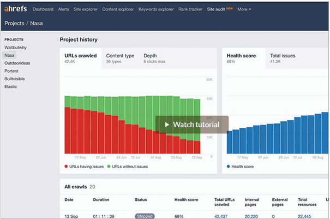Select the Outdoorideas project
Image resolution: width=330 pixels, height=219 pixels.
pos(17,63)
